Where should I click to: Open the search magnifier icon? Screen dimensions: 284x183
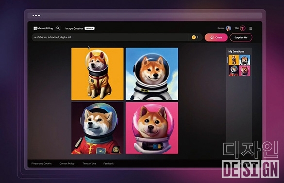pos(58,28)
